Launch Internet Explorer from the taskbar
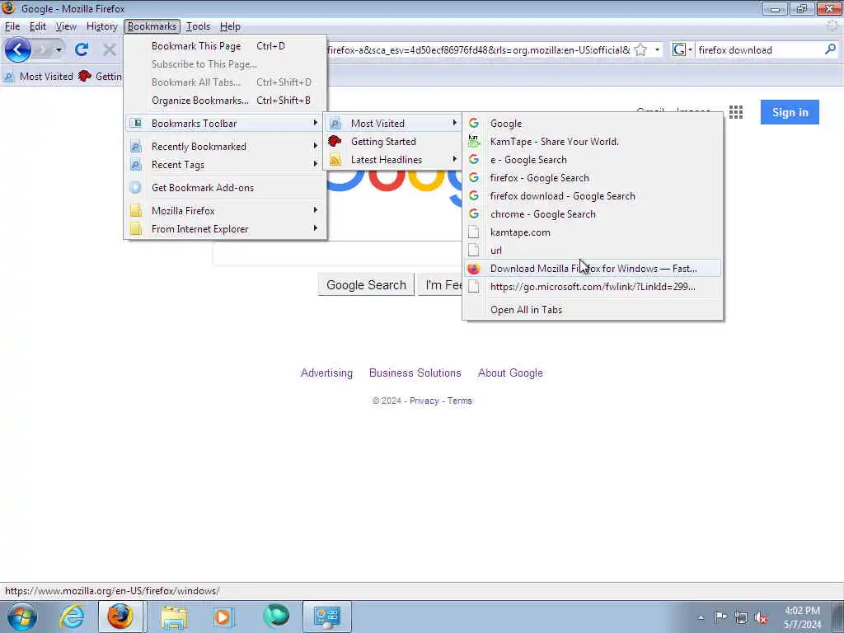The image size is (844, 633). 72,617
